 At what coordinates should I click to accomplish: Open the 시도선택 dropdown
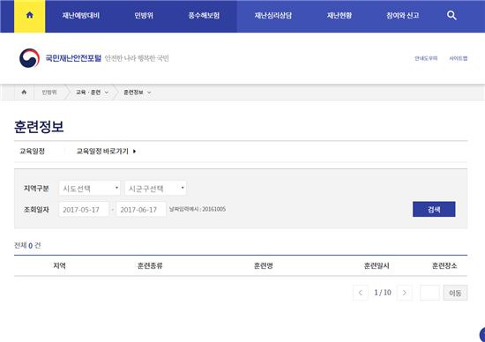coord(89,189)
